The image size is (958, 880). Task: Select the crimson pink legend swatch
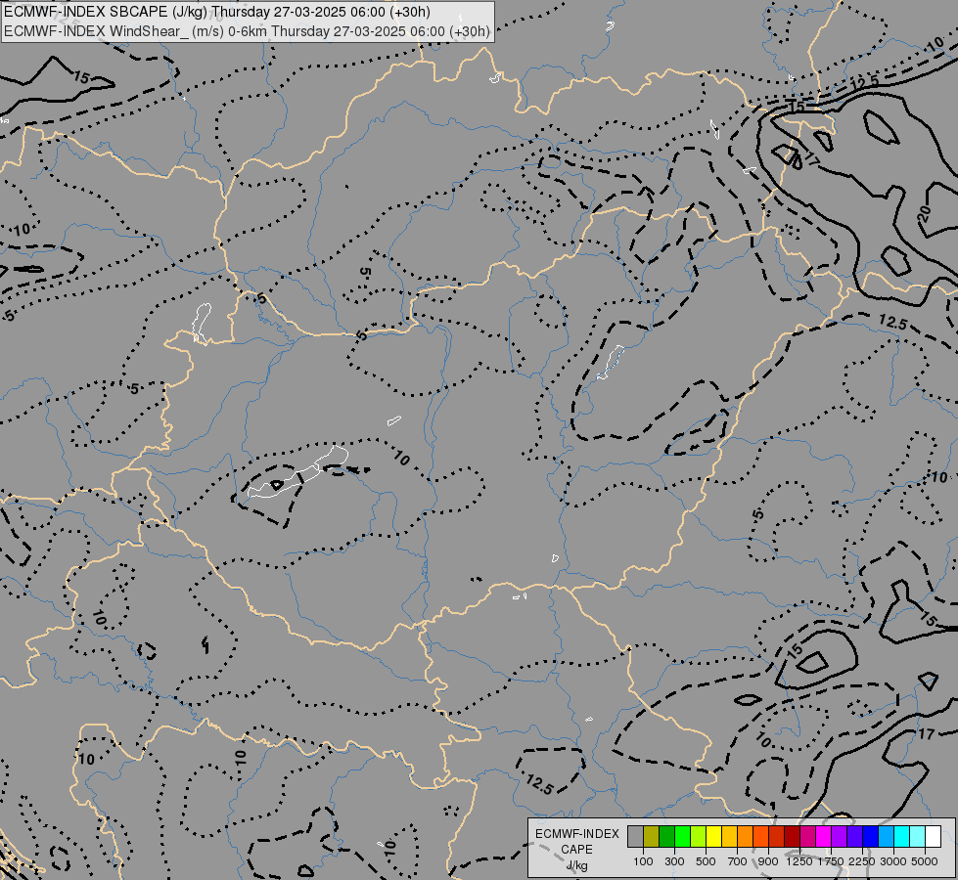coord(807,836)
